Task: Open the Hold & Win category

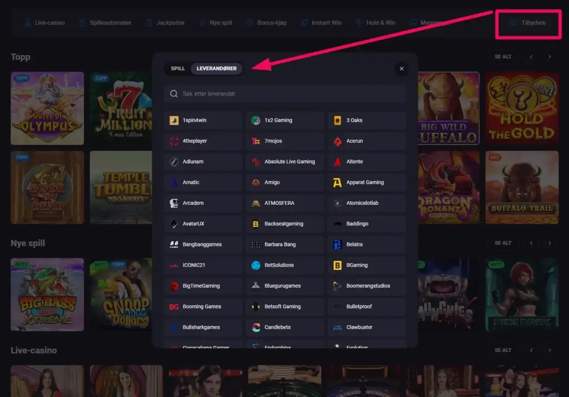Action: 376,23
